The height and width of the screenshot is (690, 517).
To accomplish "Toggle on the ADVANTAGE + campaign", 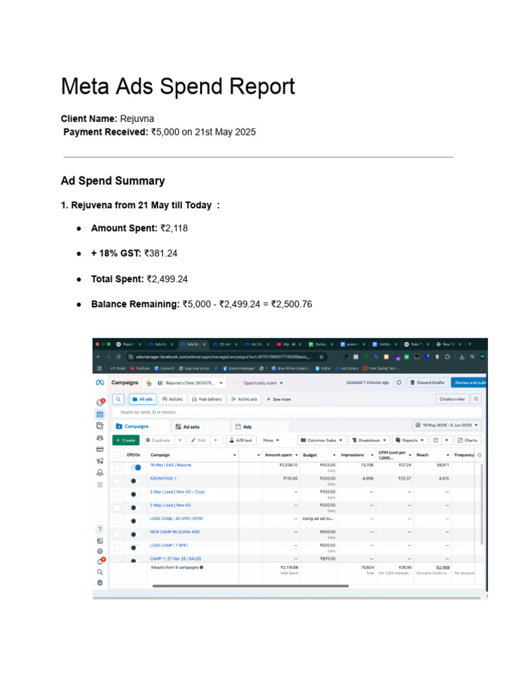I will pyautogui.click(x=136, y=480).
